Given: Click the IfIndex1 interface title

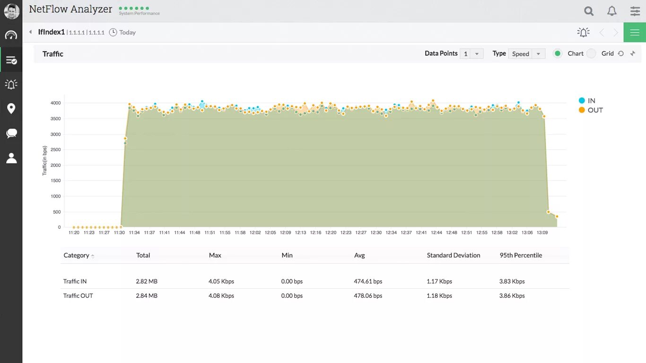Looking at the screenshot, I should [x=51, y=32].
